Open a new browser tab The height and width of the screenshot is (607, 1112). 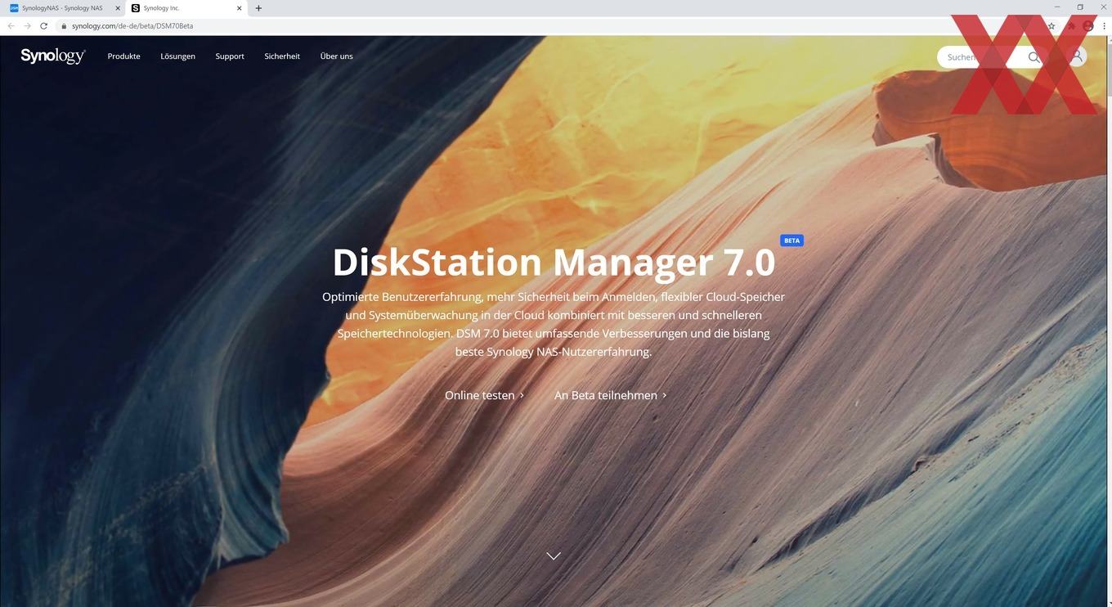click(x=258, y=8)
